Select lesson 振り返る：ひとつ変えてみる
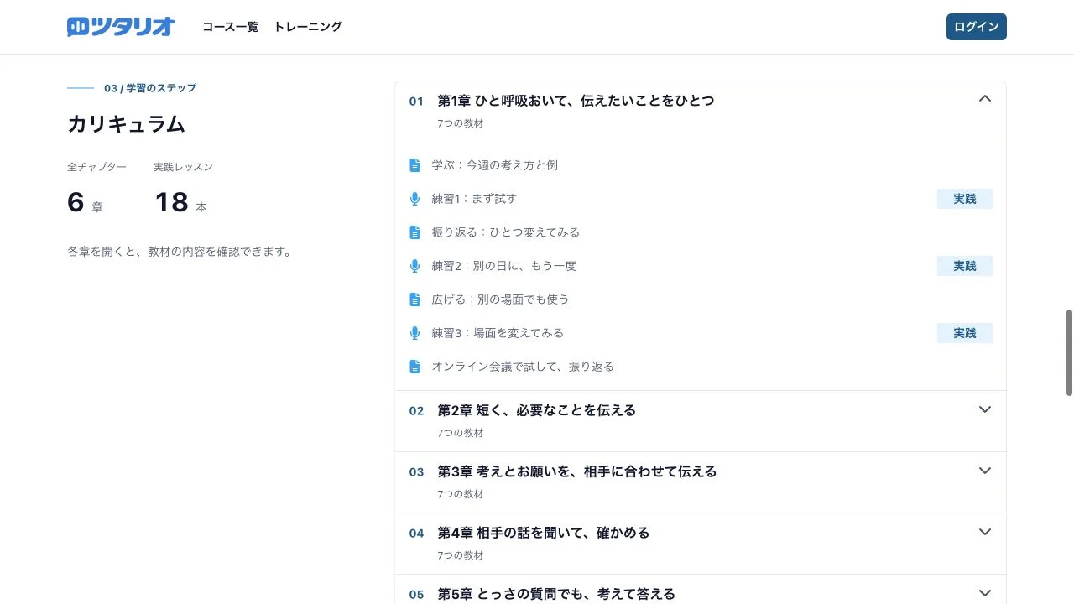 pos(506,232)
